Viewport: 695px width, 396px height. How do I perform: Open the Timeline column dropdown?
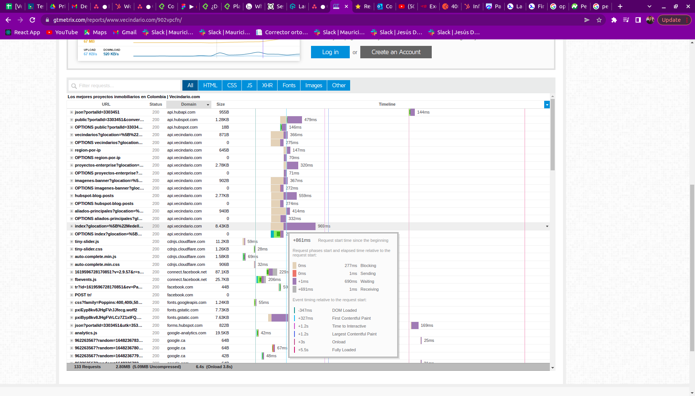pos(547,105)
